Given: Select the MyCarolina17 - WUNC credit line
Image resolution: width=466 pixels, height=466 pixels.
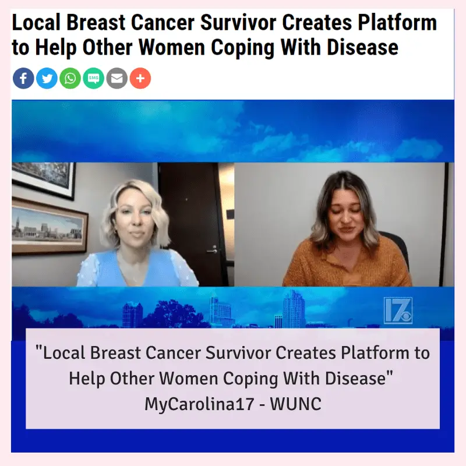Looking at the screenshot, I should 232,404.
